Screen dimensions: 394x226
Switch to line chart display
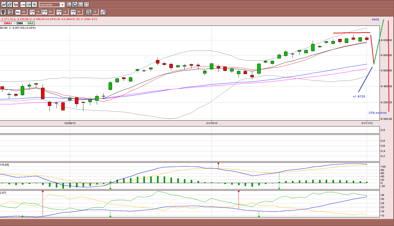pyautogui.click(x=4, y=4)
